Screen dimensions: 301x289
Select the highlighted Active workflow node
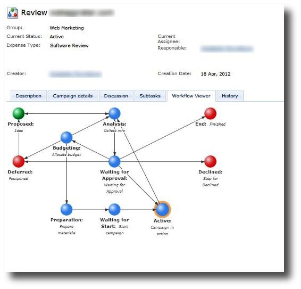162,210
